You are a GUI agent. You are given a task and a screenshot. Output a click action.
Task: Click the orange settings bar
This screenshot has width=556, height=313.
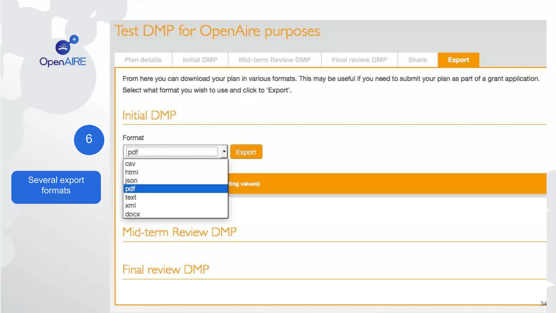tap(380, 184)
